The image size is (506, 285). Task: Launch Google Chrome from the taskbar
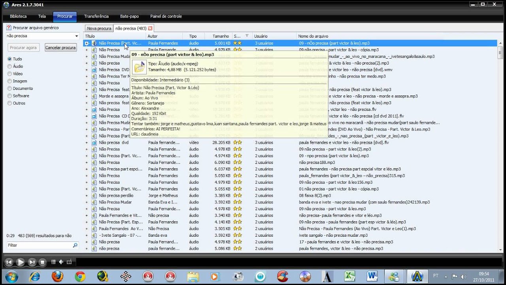pos(80,277)
